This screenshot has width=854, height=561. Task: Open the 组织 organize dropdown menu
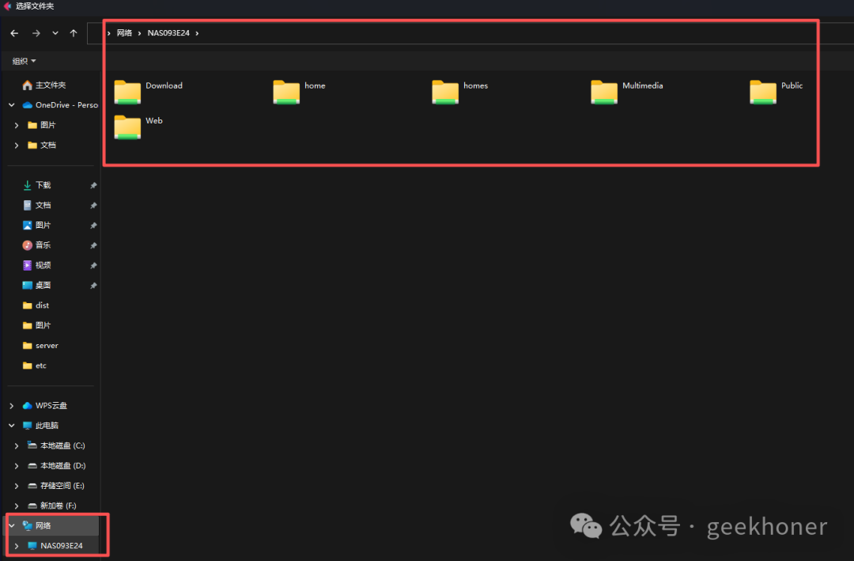(x=24, y=61)
